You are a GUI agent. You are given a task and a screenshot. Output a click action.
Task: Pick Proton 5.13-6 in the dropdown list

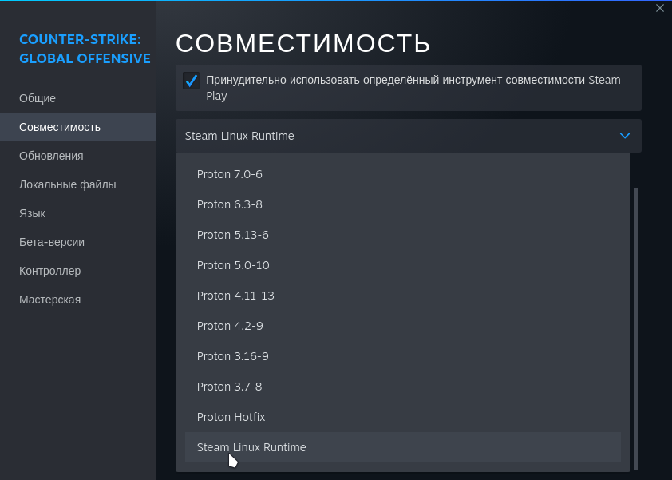(403, 235)
